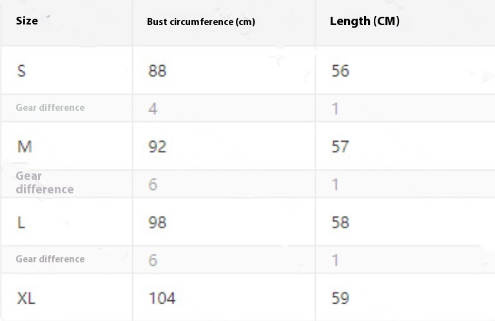Click bust value 98 for size L
Image resolution: width=495 pixels, height=321 pixels.
[157, 222]
